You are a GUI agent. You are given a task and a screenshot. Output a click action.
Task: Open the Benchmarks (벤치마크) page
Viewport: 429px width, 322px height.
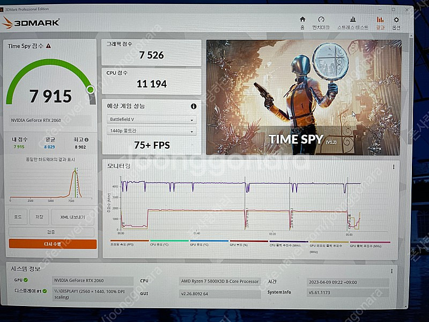[321, 23]
